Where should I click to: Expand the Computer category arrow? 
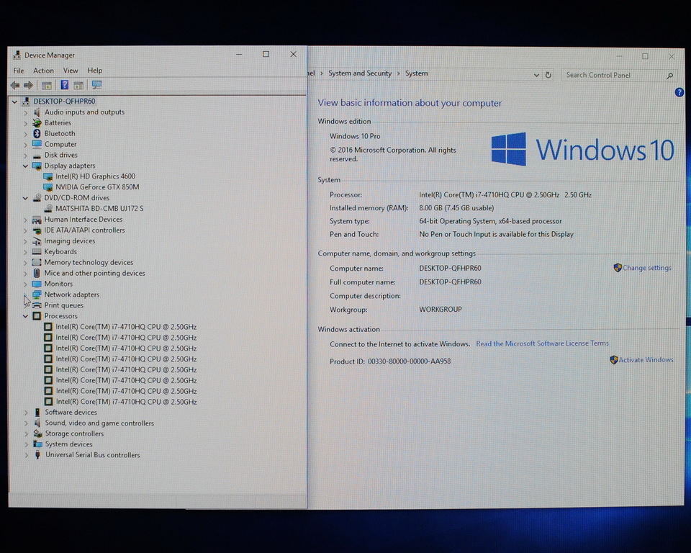[x=25, y=144]
